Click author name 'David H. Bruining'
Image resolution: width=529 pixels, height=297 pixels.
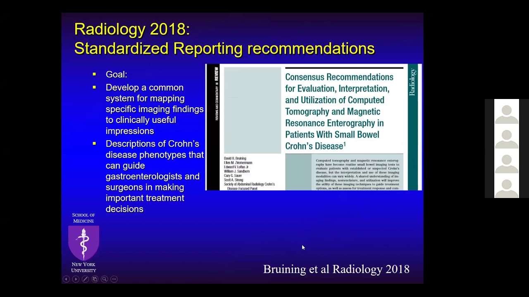235,158
